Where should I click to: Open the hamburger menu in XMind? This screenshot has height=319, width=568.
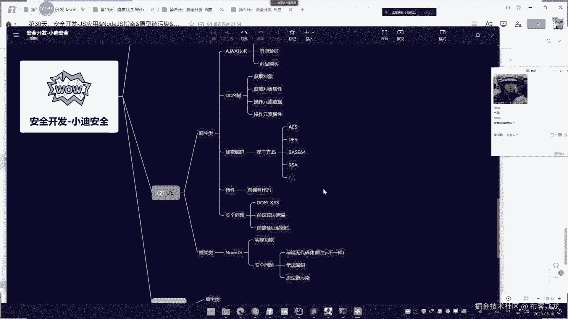click(x=16, y=35)
